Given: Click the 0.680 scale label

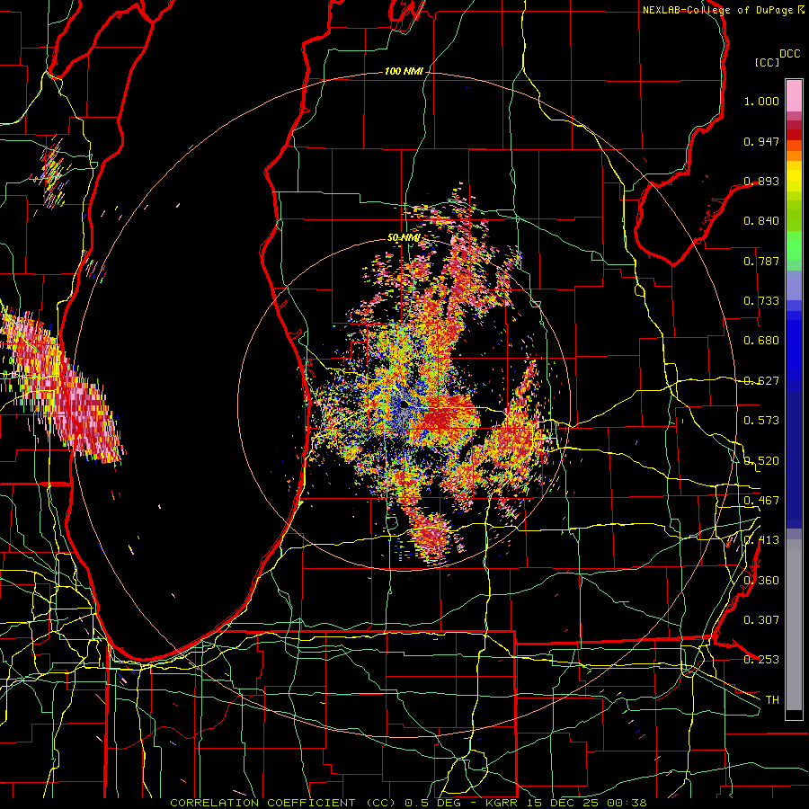Looking at the screenshot, I should click(x=761, y=341).
